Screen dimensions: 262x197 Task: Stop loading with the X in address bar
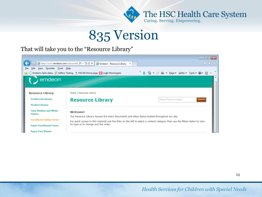[x=92, y=63]
